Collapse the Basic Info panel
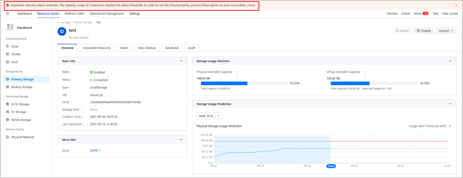 [181, 61]
